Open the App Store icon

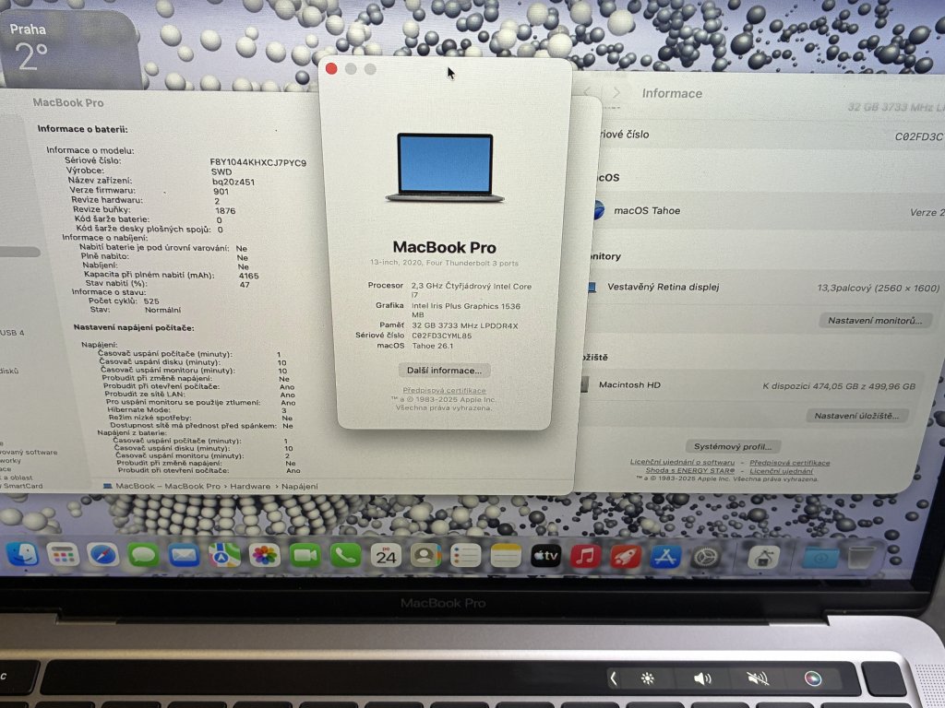click(665, 557)
